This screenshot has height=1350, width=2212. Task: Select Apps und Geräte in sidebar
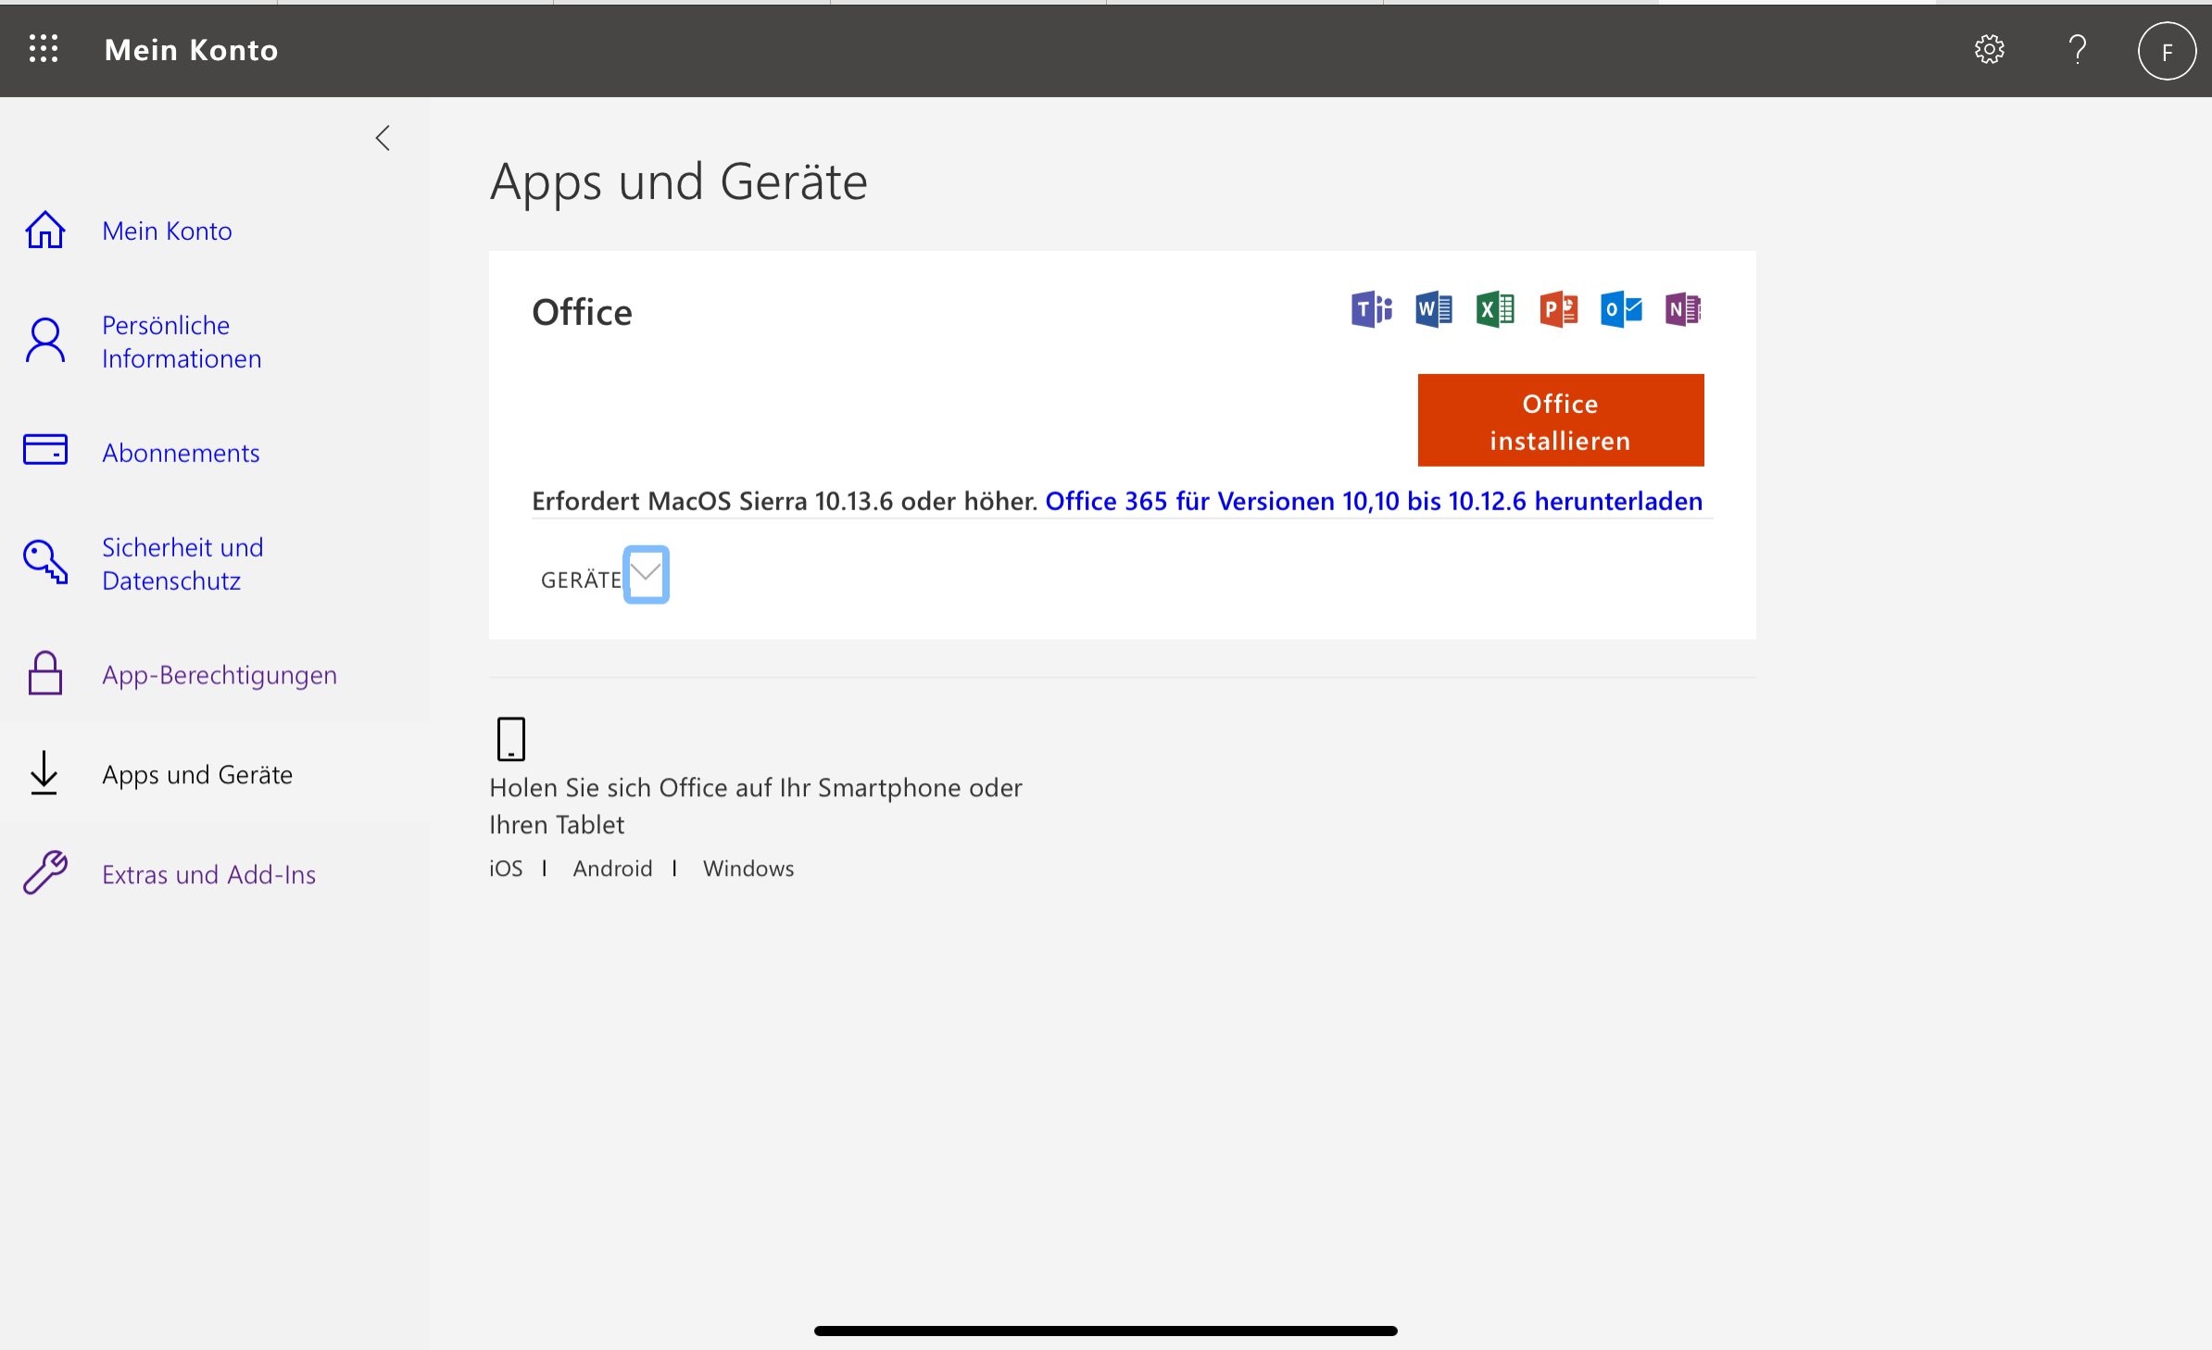197,775
